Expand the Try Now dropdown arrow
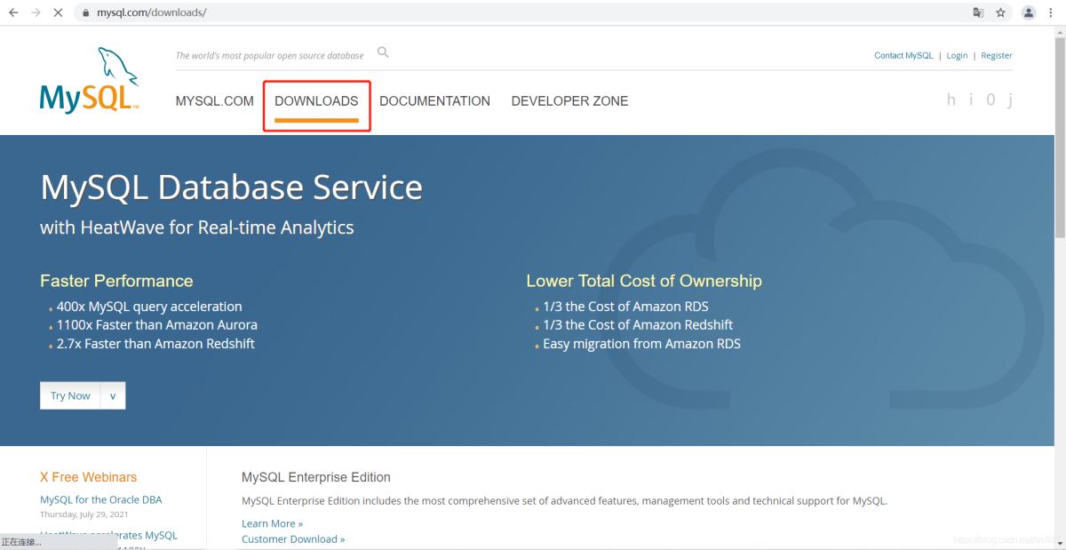This screenshot has width=1066, height=550. pyautogui.click(x=113, y=396)
